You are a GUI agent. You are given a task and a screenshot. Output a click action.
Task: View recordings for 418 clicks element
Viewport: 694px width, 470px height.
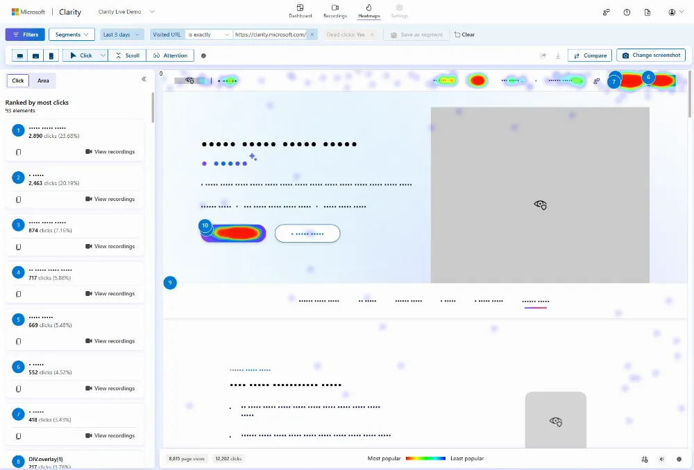pyautogui.click(x=110, y=435)
